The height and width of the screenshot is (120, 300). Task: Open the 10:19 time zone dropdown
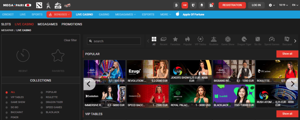(284, 5)
